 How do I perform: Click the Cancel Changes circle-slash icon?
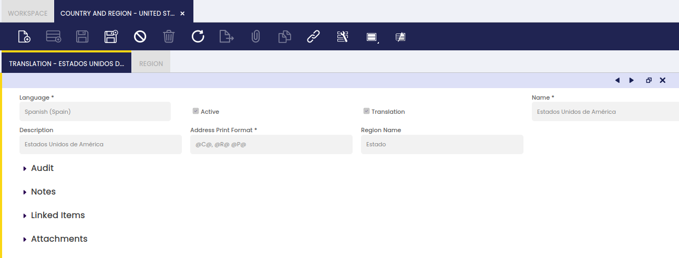140,37
